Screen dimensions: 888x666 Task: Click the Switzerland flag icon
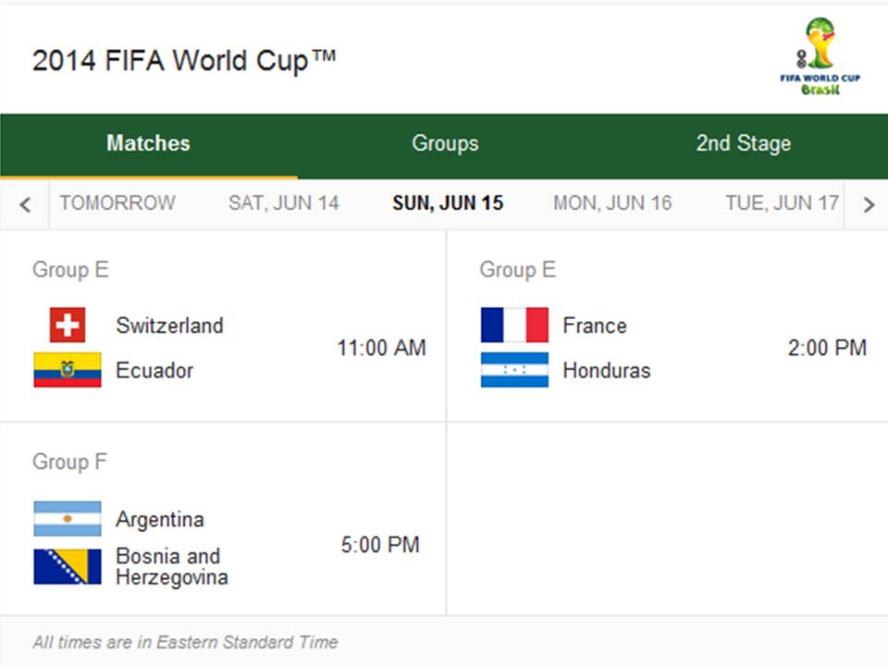(68, 326)
